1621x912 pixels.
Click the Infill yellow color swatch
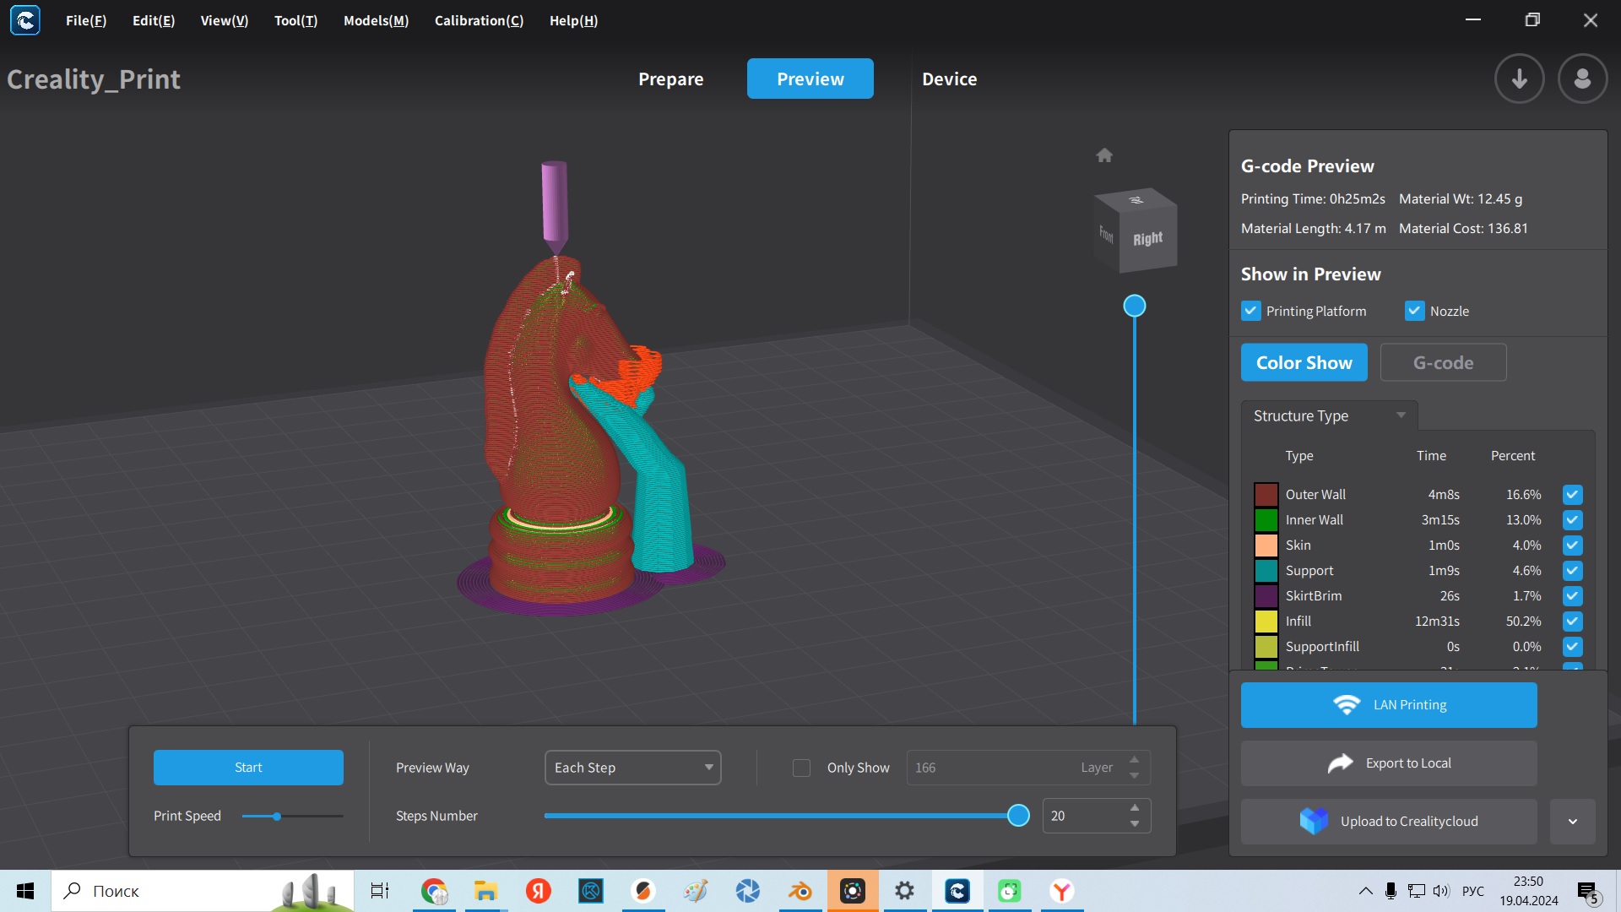(x=1266, y=622)
